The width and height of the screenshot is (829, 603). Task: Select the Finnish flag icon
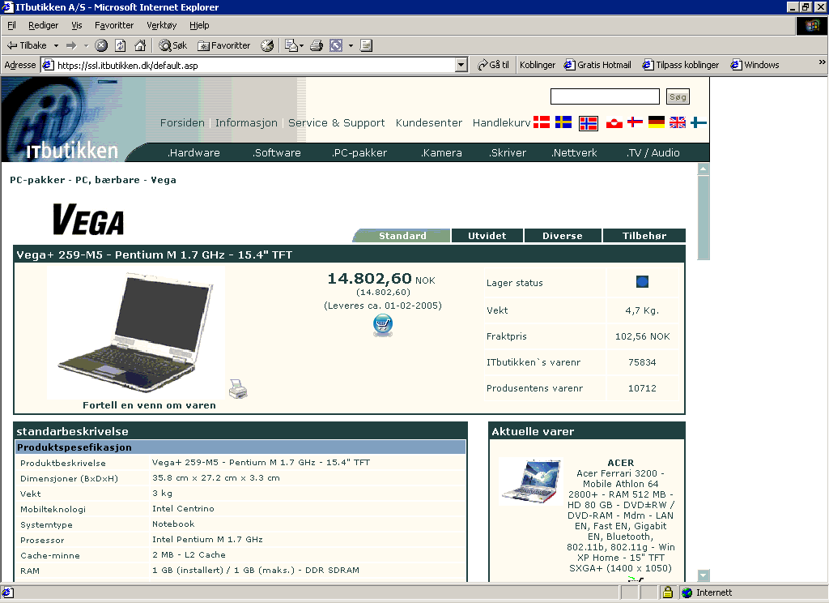(699, 122)
